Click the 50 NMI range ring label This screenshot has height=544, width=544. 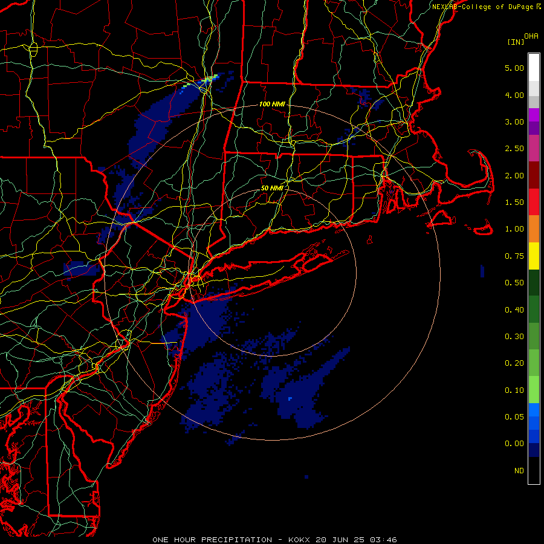(x=272, y=188)
